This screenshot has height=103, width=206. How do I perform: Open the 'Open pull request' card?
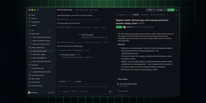point(94,36)
